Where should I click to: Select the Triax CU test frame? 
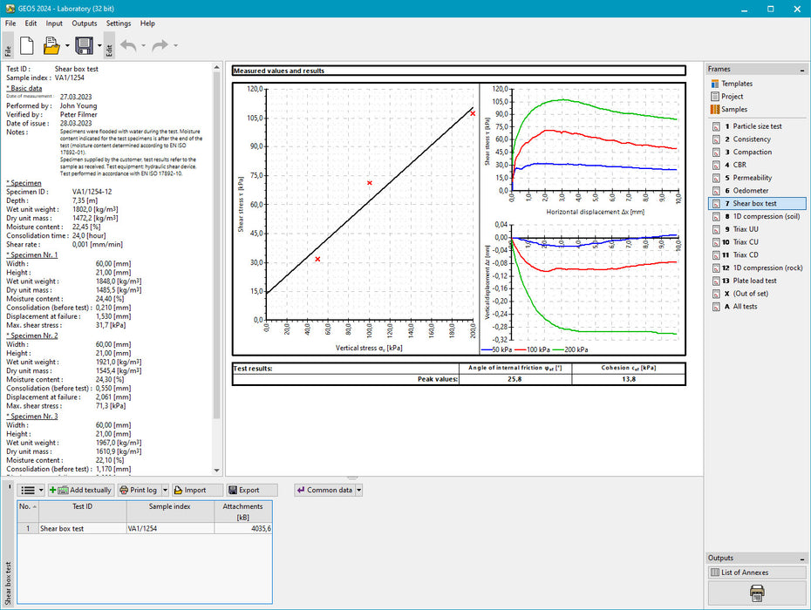(745, 242)
